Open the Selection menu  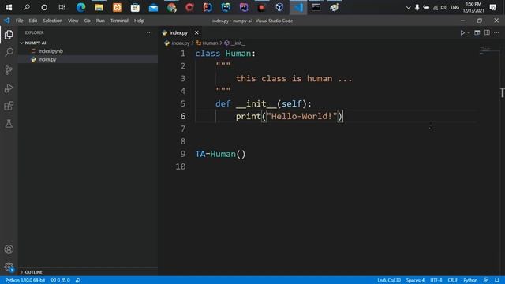[53, 21]
